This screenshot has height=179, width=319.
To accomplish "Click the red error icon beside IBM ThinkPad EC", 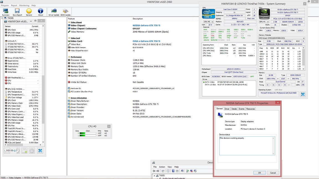I will (6, 78).
